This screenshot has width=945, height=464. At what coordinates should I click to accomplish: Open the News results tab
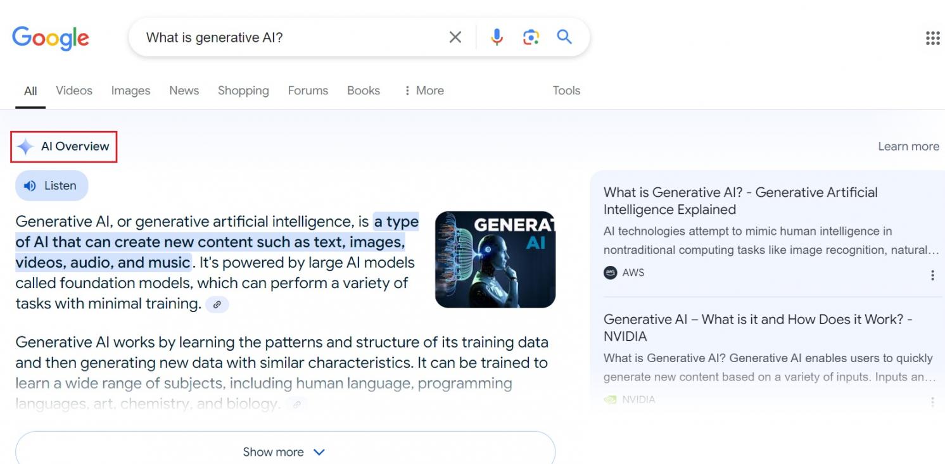tap(184, 91)
